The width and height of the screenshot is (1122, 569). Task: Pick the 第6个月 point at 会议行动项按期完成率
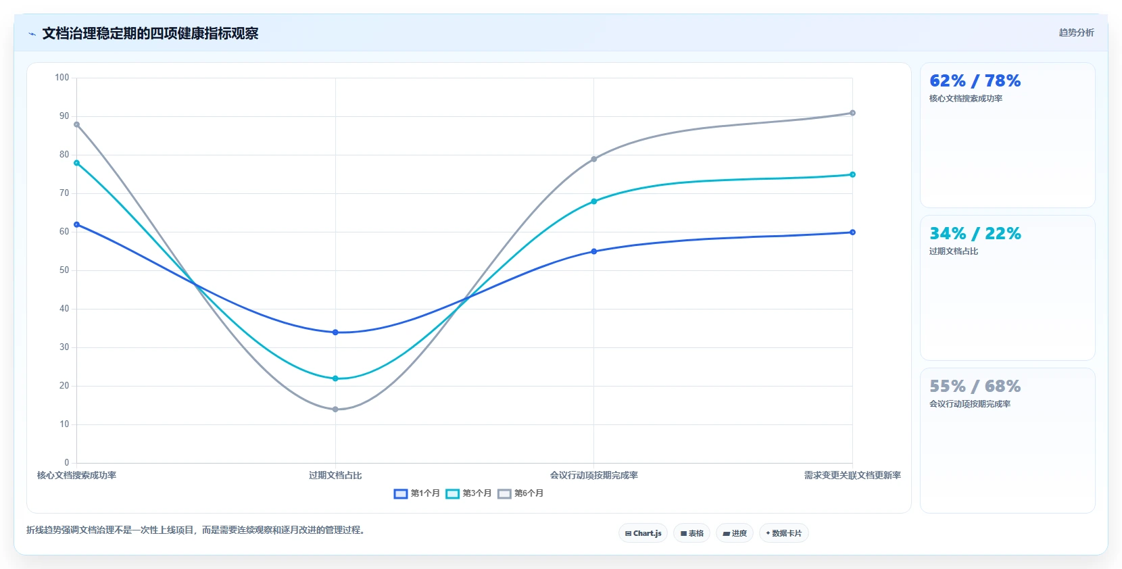tap(594, 159)
